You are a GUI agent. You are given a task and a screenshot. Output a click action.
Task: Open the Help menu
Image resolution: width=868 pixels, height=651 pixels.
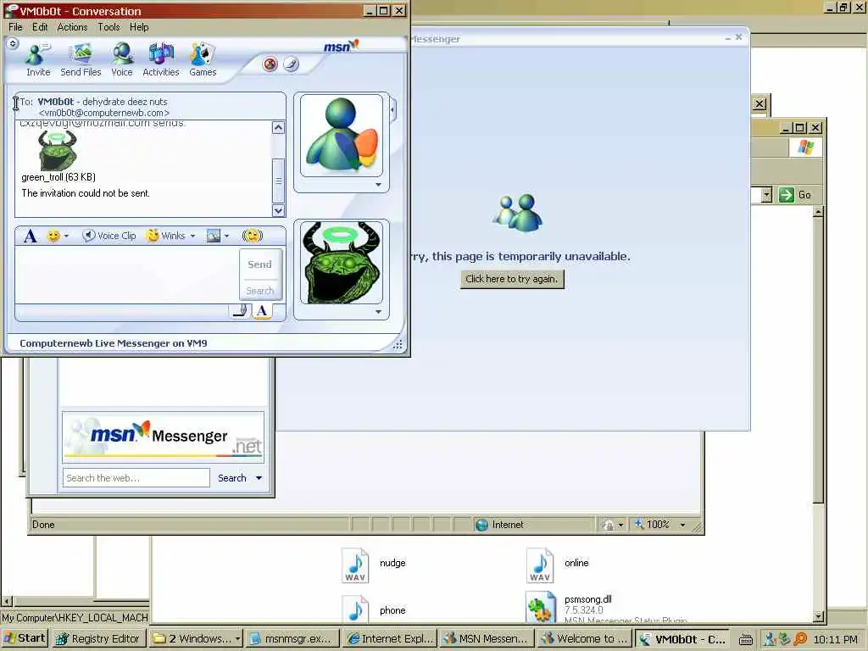[139, 26]
